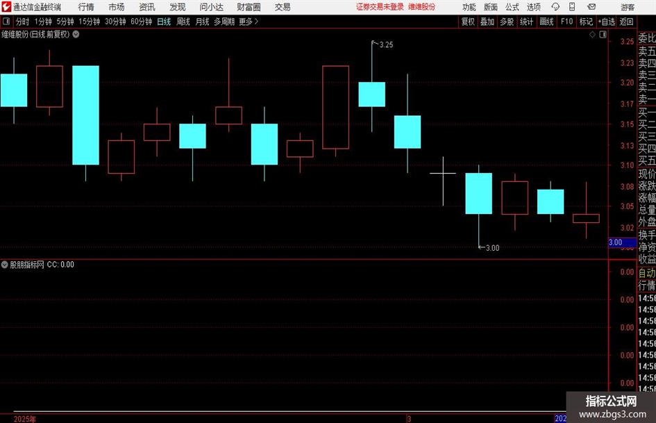The width and height of the screenshot is (656, 423).
Task: Click the 标记 mark button
Action: point(586,22)
